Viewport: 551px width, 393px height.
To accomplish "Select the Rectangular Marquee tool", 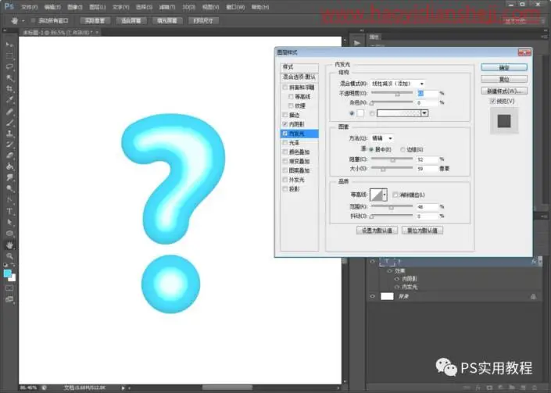I will 9,55.
